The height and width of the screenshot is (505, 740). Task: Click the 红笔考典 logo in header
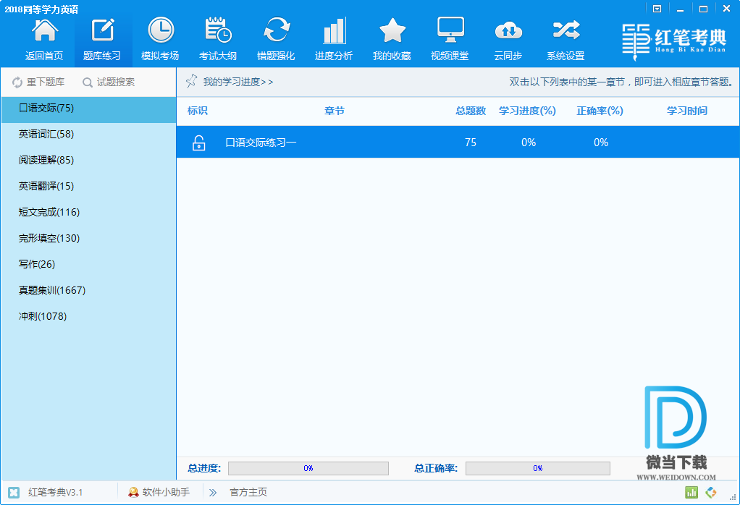click(x=674, y=41)
